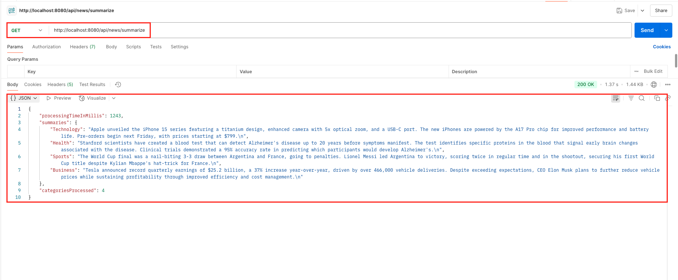Click the Visualize button

point(93,98)
